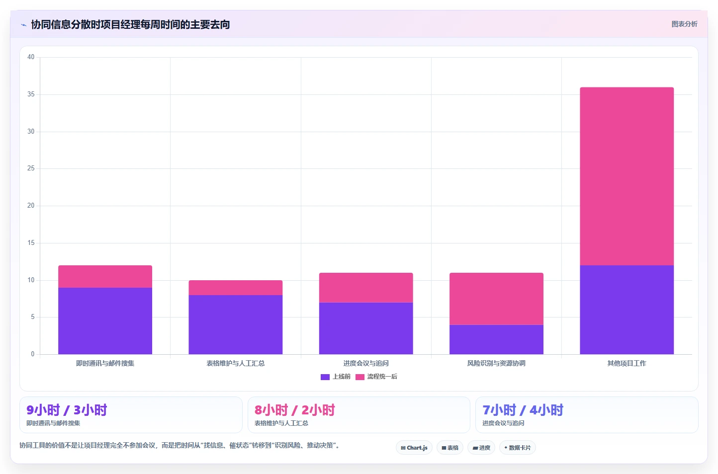
Task: Click the pink bar segment for 表格维护与人工汇总
Action: (x=236, y=288)
